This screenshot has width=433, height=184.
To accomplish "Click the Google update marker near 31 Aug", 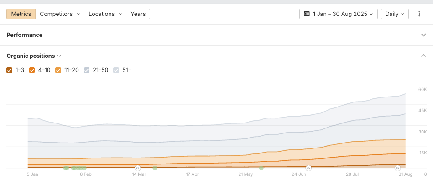I will tap(397, 168).
